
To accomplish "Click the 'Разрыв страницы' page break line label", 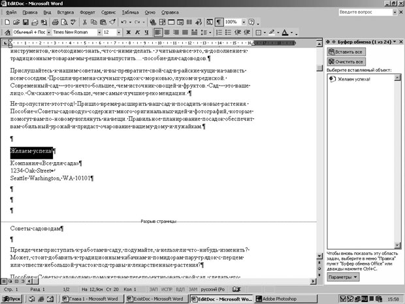I will (158, 222).
